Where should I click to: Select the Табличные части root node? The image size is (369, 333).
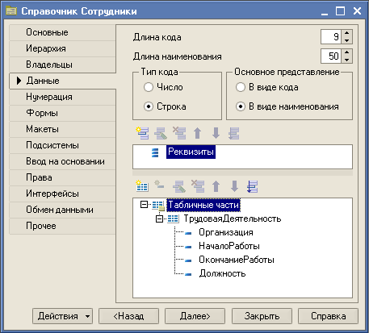point(203,205)
